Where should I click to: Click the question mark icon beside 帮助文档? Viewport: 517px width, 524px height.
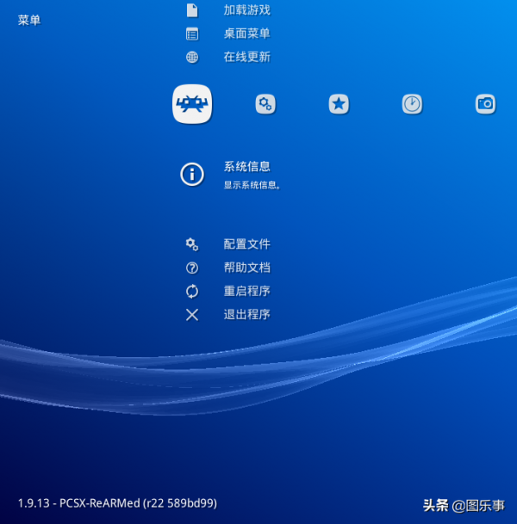(192, 268)
